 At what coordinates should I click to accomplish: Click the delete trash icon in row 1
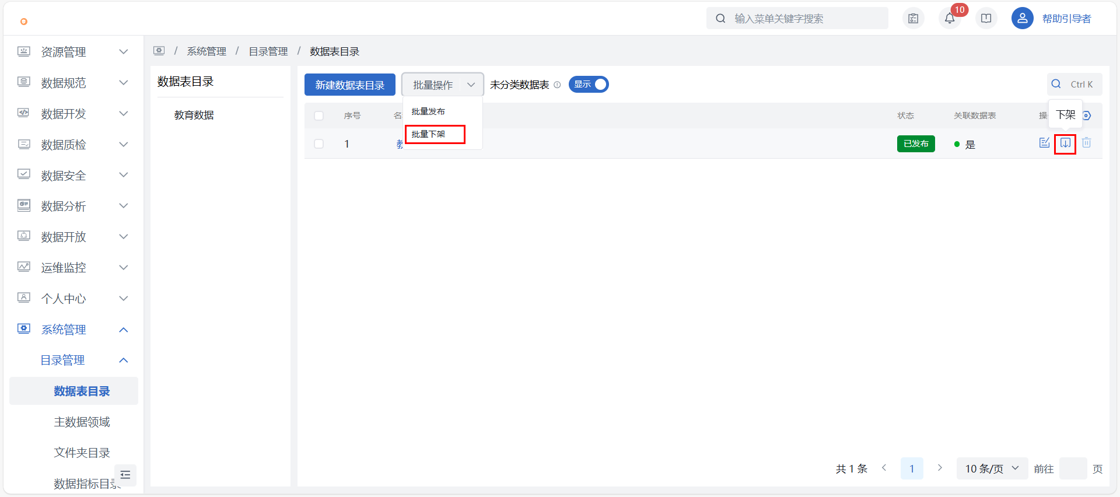pos(1086,143)
